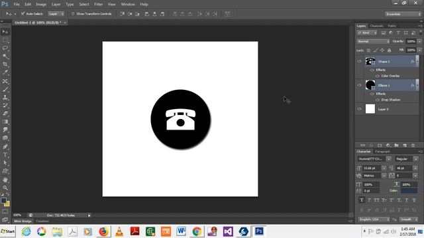Enable Show Transform Controls checkbox
The height and width of the screenshot is (238, 424).
pos(73,14)
